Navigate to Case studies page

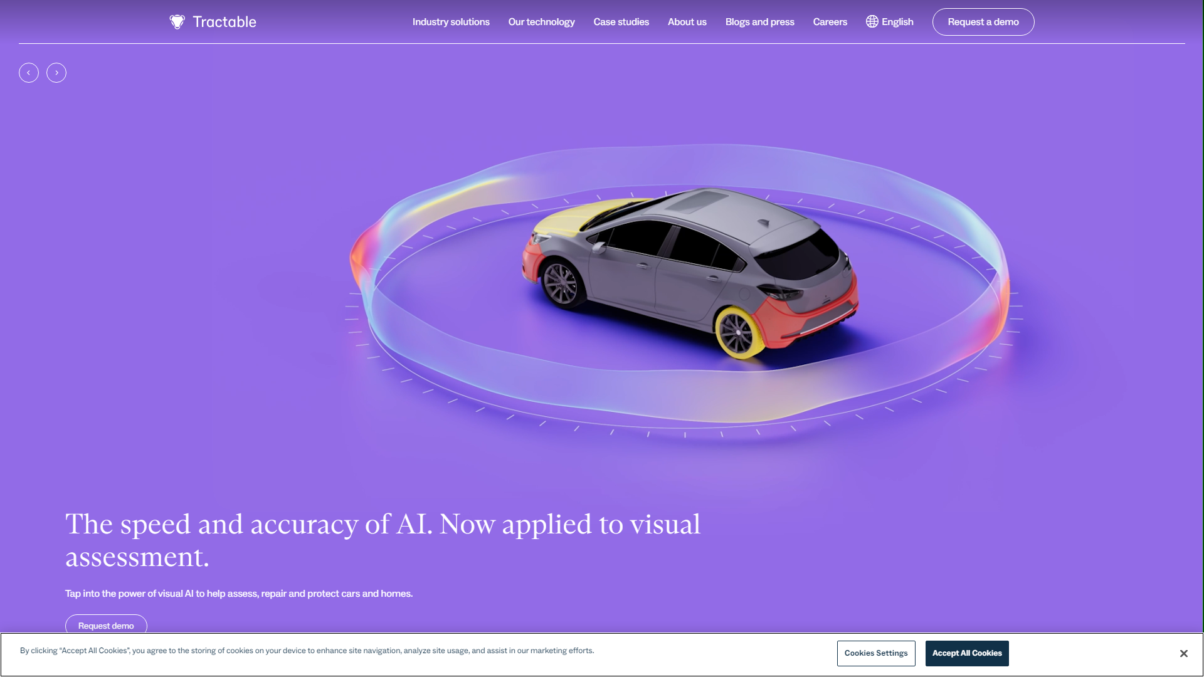[621, 22]
